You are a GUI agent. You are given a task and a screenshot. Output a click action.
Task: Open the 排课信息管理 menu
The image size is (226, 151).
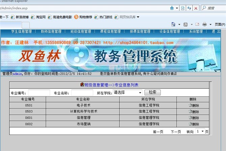coord(140,31)
